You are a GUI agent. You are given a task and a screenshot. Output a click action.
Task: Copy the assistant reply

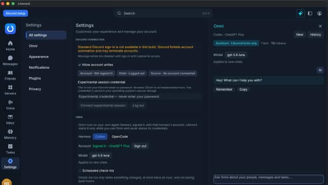[x=243, y=89]
